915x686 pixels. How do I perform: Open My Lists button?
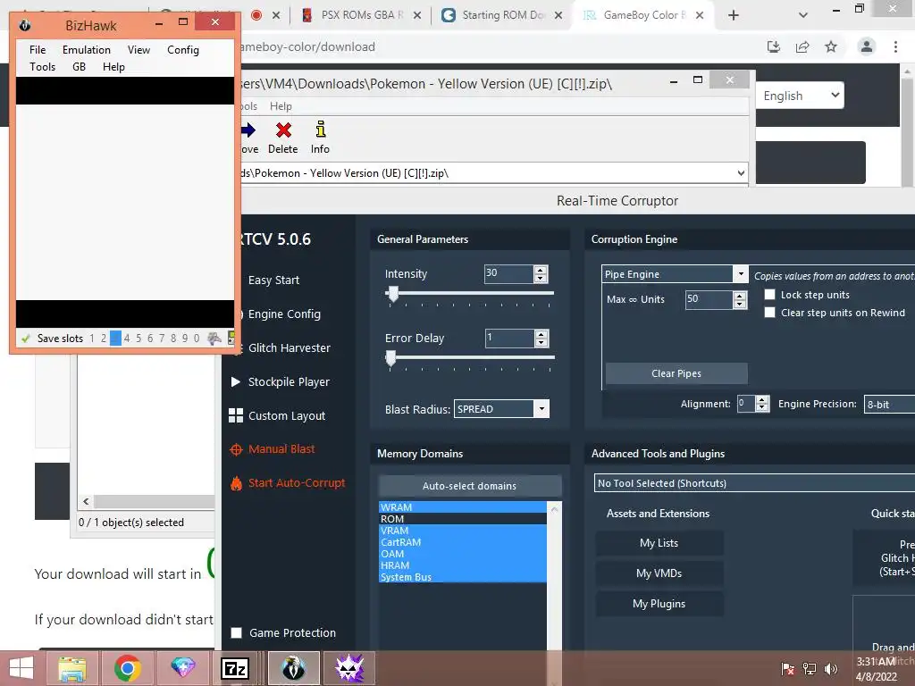[659, 543]
